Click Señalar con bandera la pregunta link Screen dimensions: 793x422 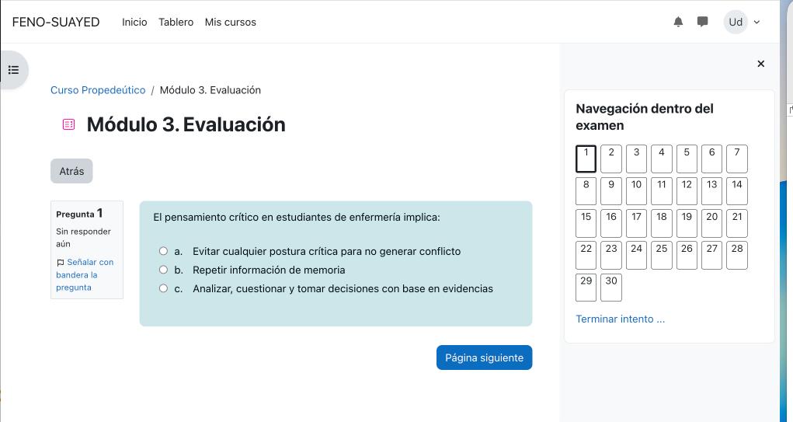[x=85, y=275]
